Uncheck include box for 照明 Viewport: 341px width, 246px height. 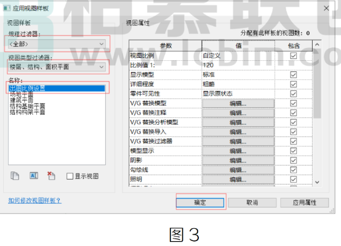tap(294, 180)
